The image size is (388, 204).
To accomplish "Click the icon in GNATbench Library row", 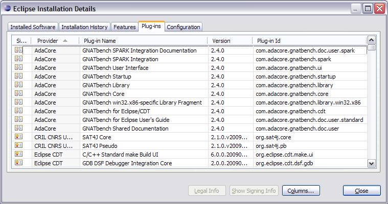I will tap(18, 85).
